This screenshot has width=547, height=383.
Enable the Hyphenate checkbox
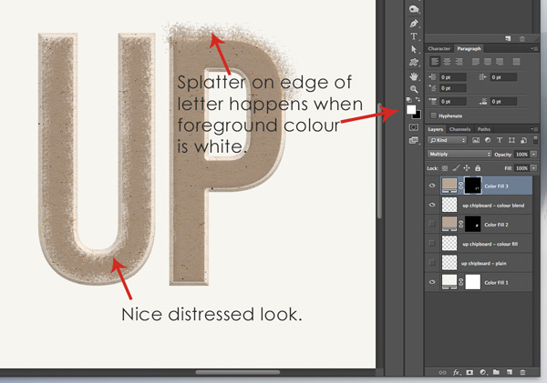click(433, 116)
